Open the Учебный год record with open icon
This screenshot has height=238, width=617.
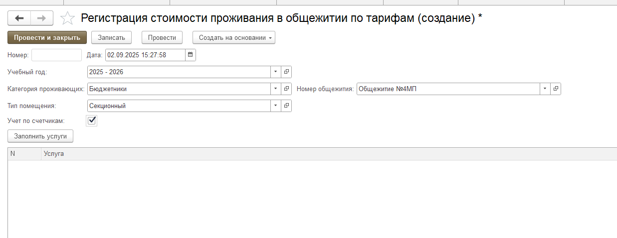pos(286,72)
